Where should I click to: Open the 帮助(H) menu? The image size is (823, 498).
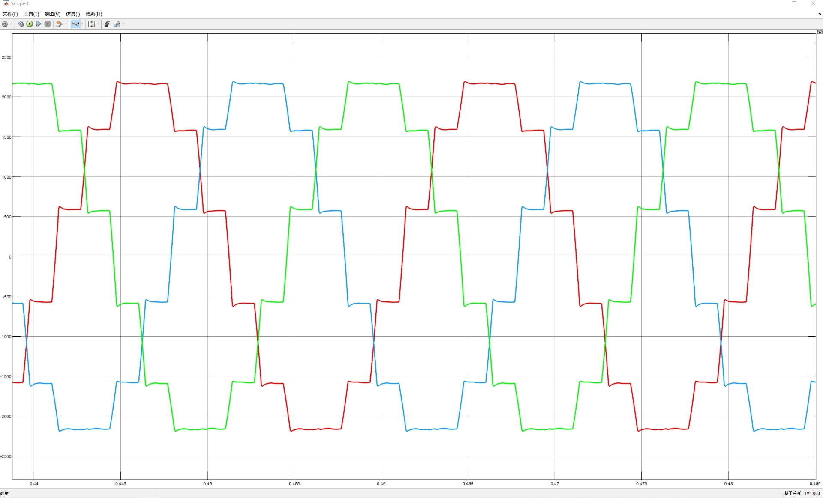[94, 14]
